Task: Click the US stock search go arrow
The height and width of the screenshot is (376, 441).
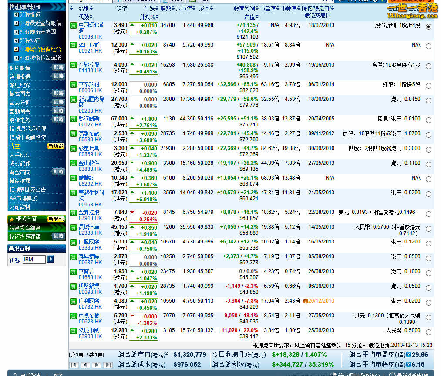Action: (50, 259)
